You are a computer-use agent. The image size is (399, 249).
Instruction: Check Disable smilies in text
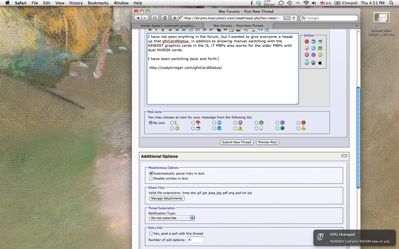tap(151, 178)
